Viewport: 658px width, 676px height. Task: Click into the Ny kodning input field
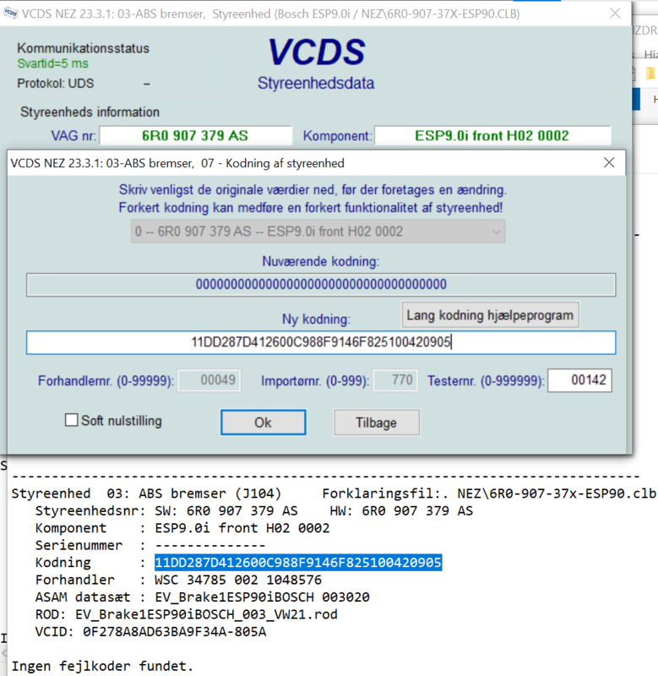click(321, 342)
